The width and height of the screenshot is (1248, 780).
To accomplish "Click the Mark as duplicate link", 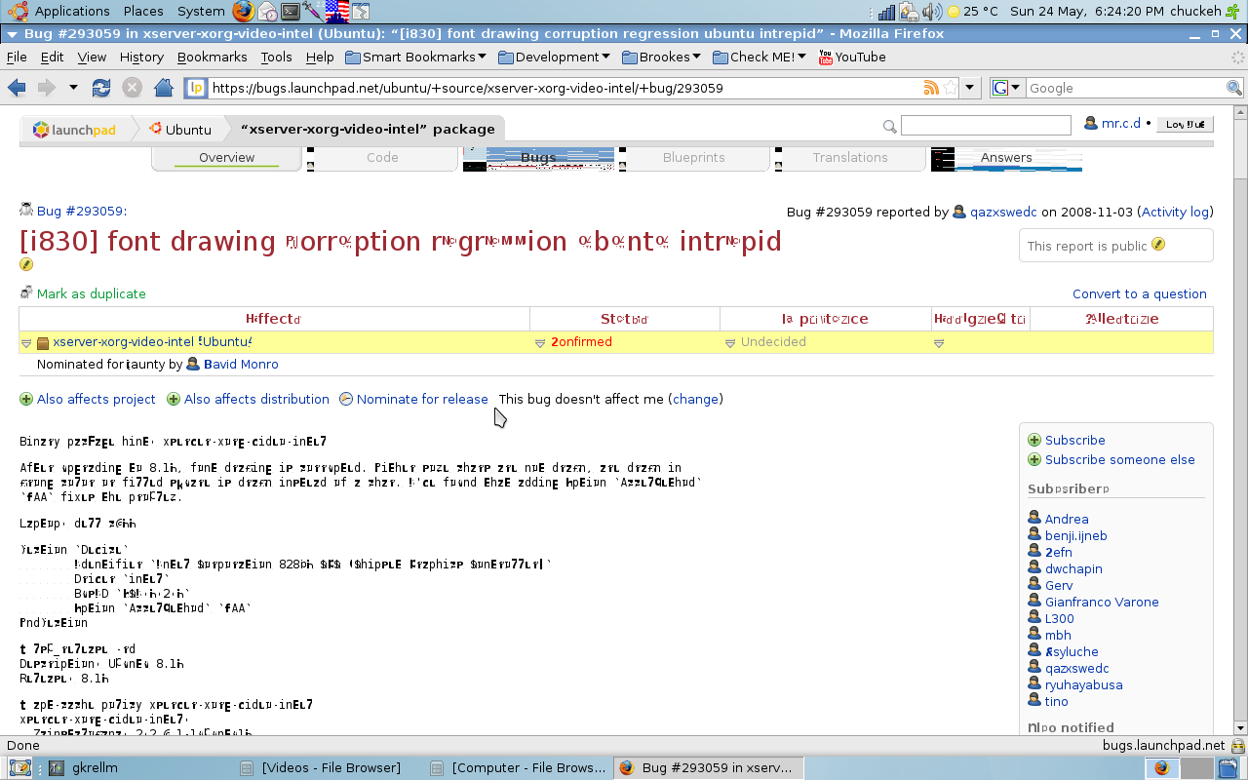I will [91, 293].
